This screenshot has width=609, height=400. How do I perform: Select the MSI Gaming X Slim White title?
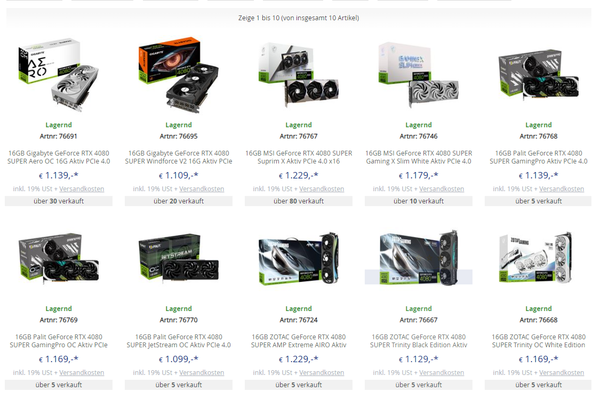(419, 157)
